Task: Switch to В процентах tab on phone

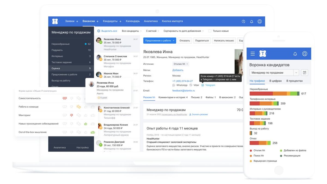Action: coord(294,81)
